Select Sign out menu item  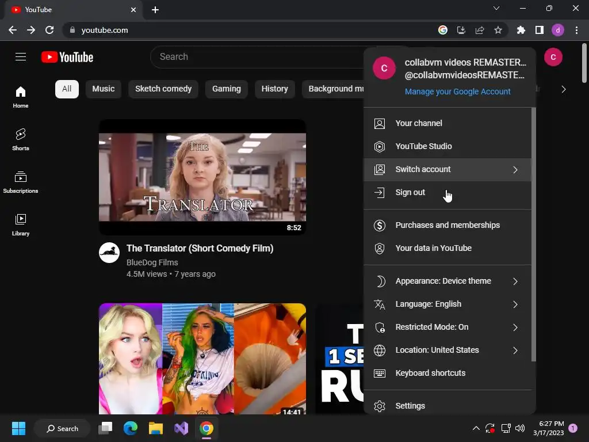tap(448, 192)
